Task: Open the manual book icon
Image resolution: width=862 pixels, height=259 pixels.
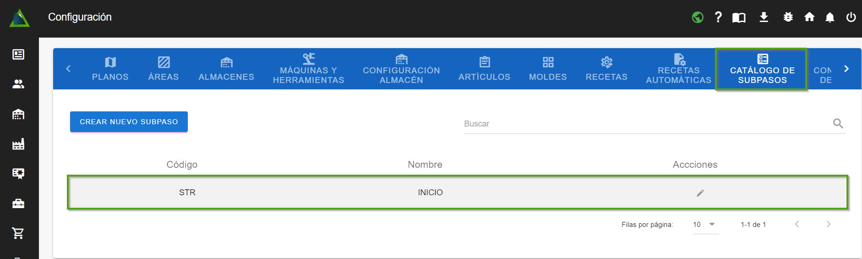Action: (739, 17)
